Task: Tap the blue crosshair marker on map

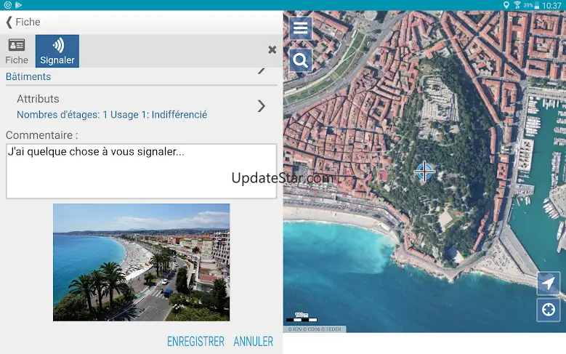Action: click(424, 172)
